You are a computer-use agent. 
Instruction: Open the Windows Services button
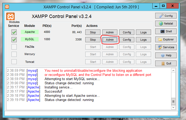(166, 47)
